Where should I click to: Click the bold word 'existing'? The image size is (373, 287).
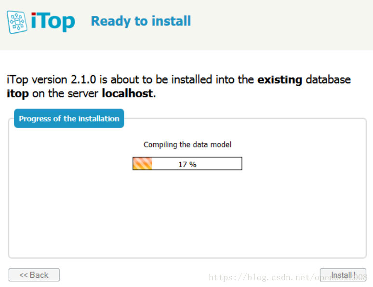280,79
